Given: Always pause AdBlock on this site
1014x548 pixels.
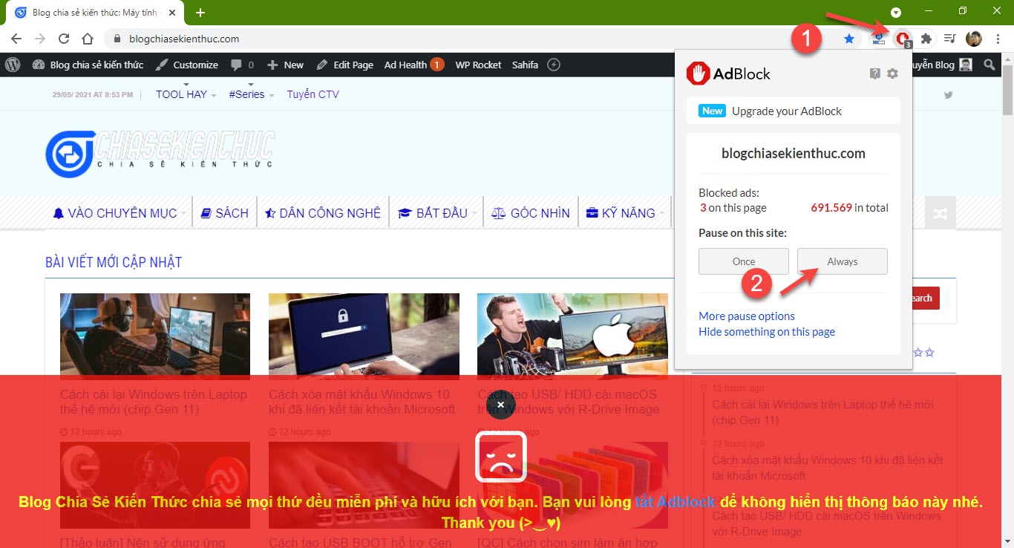Looking at the screenshot, I should [x=843, y=261].
